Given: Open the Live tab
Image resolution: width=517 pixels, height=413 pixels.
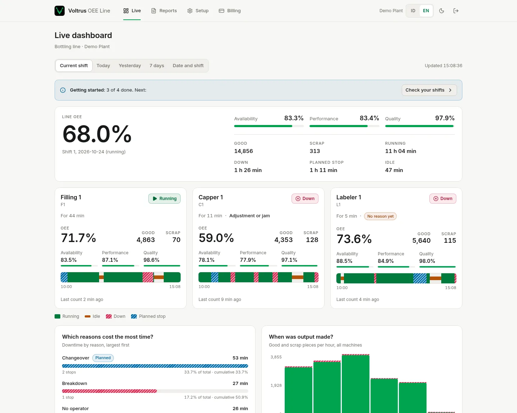Looking at the screenshot, I should pos(132,11).
